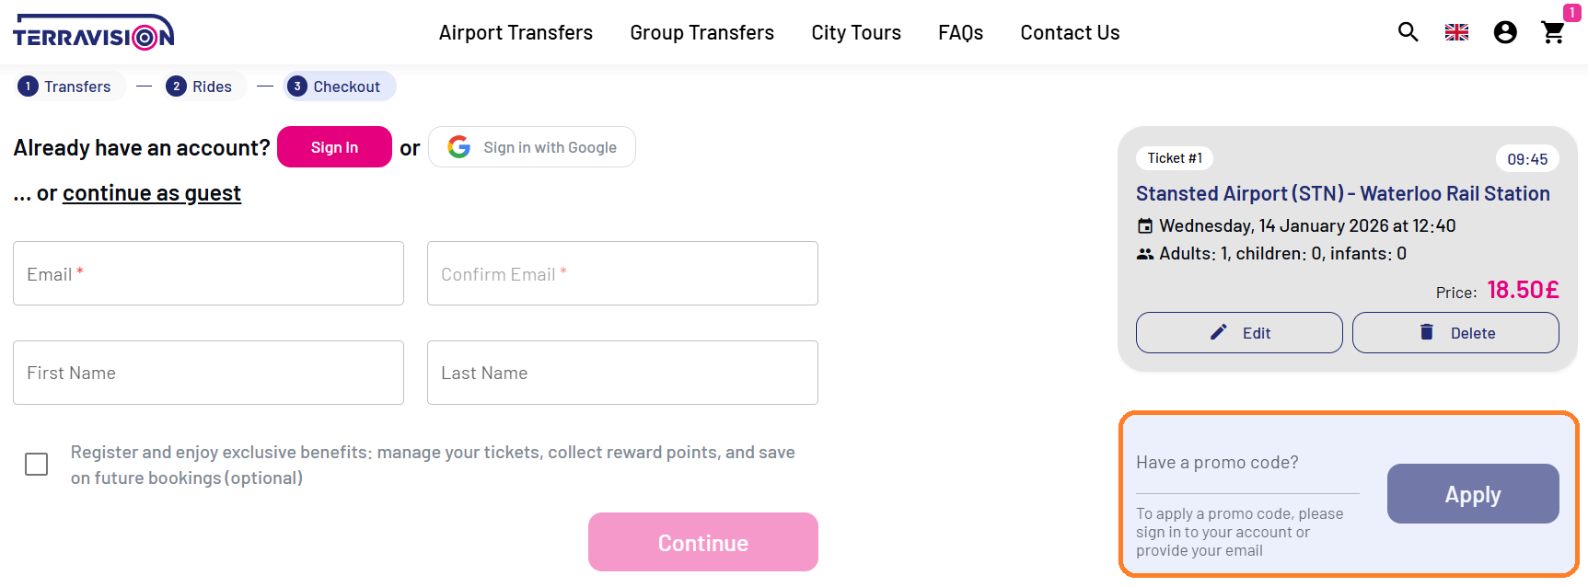Open the City Tours menu item

point(855,33)
